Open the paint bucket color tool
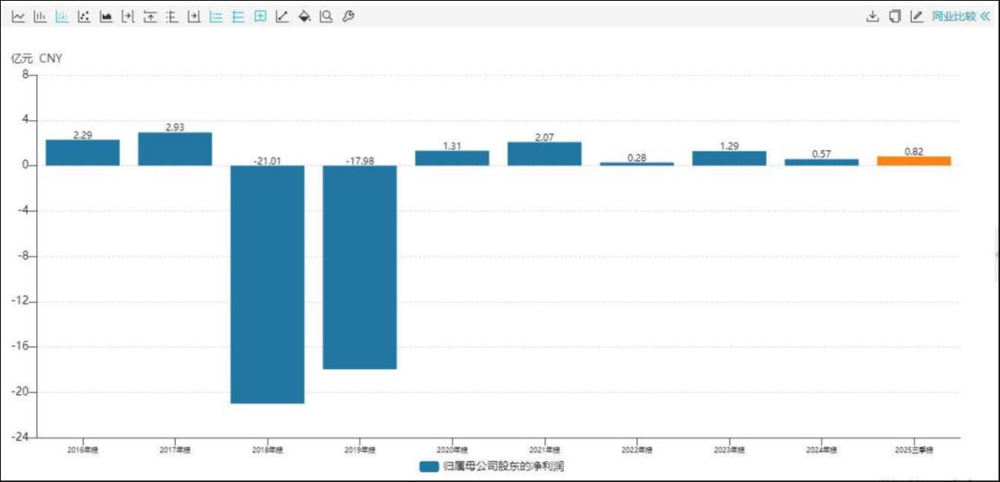 click(305, 18)
